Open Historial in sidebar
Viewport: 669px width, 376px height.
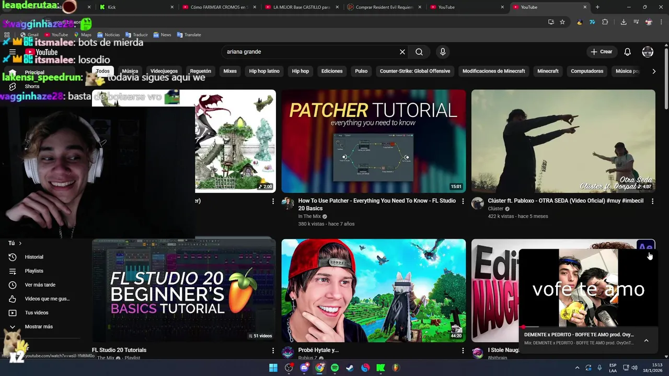pos(34,257)
